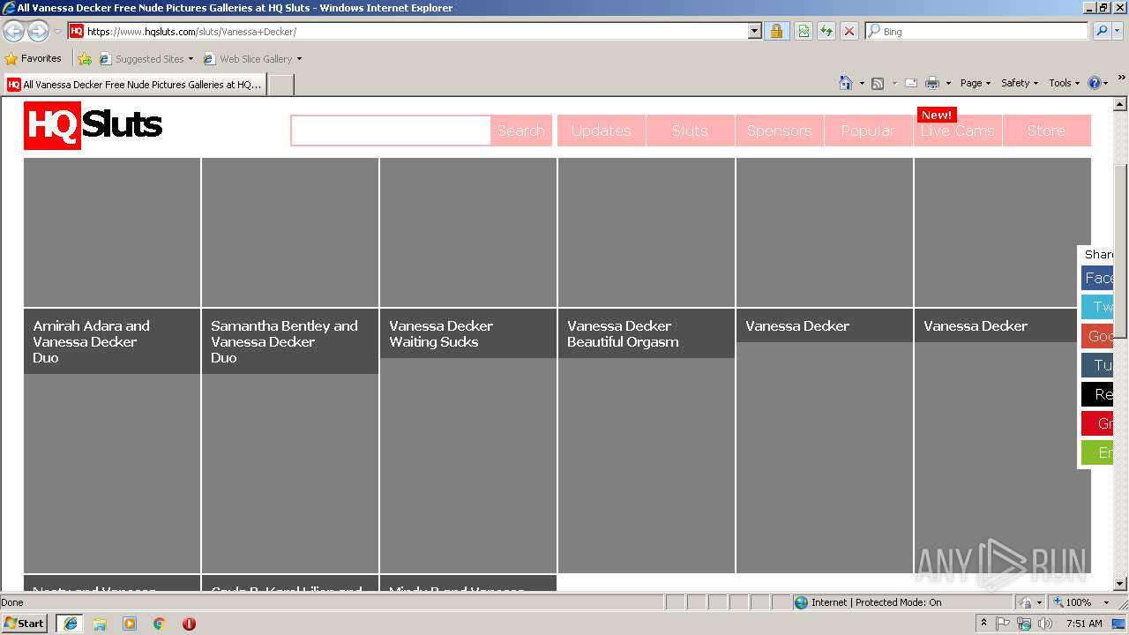The width and height of the screenshot is (1129, 635).
Task: Click the volume speaker icon in system tray
Action: click(x=1045, y=624)
